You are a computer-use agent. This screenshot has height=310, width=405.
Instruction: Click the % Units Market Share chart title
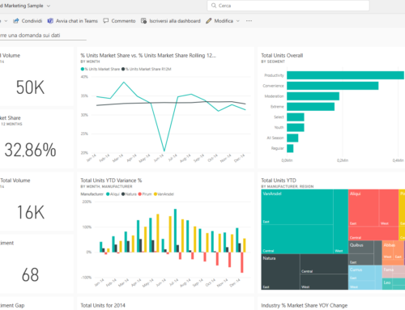click(x=148, y=55)
